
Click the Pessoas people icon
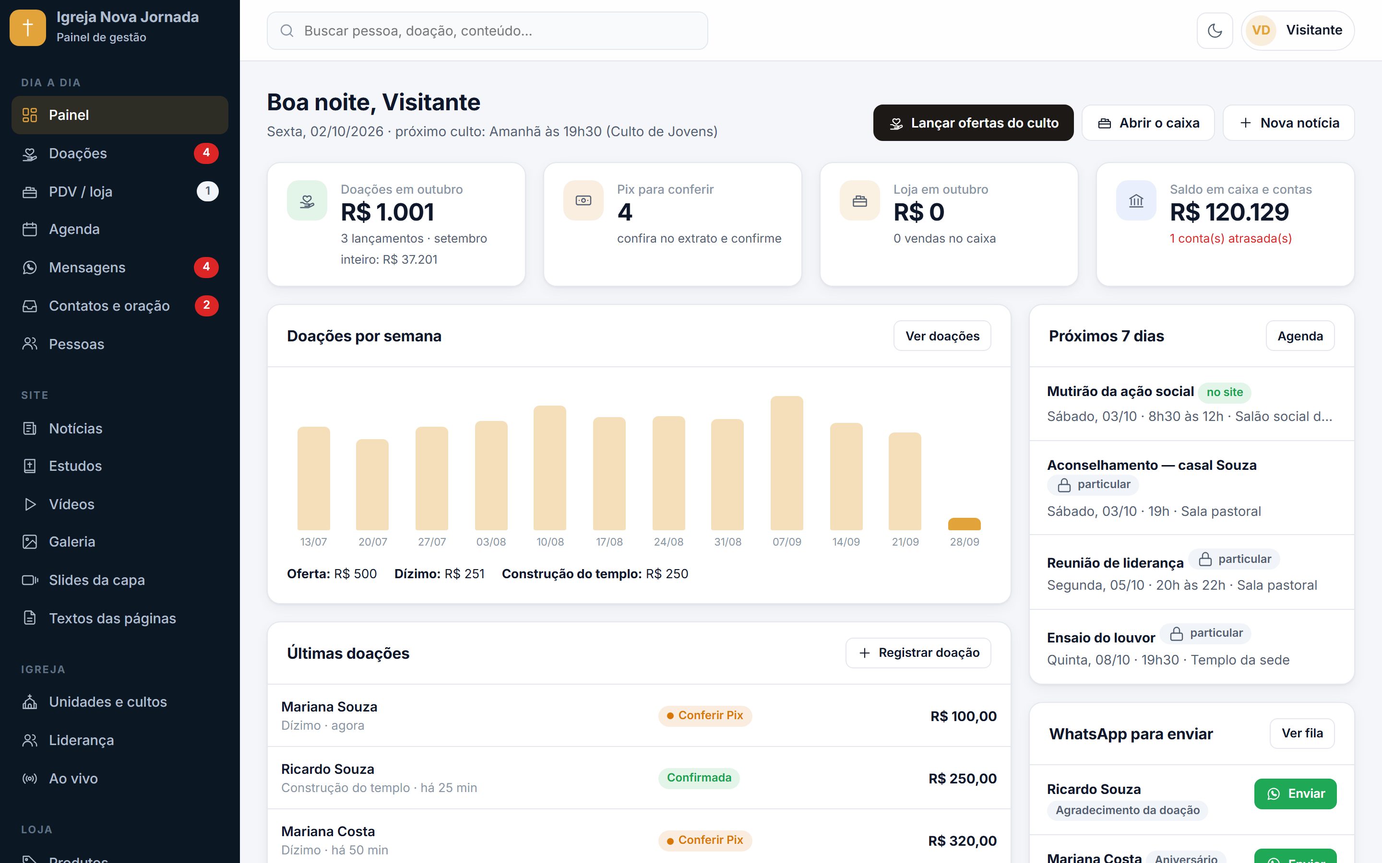pos(30,344)
